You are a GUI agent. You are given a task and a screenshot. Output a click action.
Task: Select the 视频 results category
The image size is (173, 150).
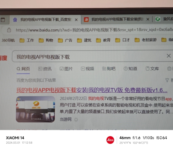pos(88,69)
